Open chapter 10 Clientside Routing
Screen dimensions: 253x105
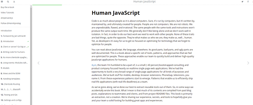(10, 84)
